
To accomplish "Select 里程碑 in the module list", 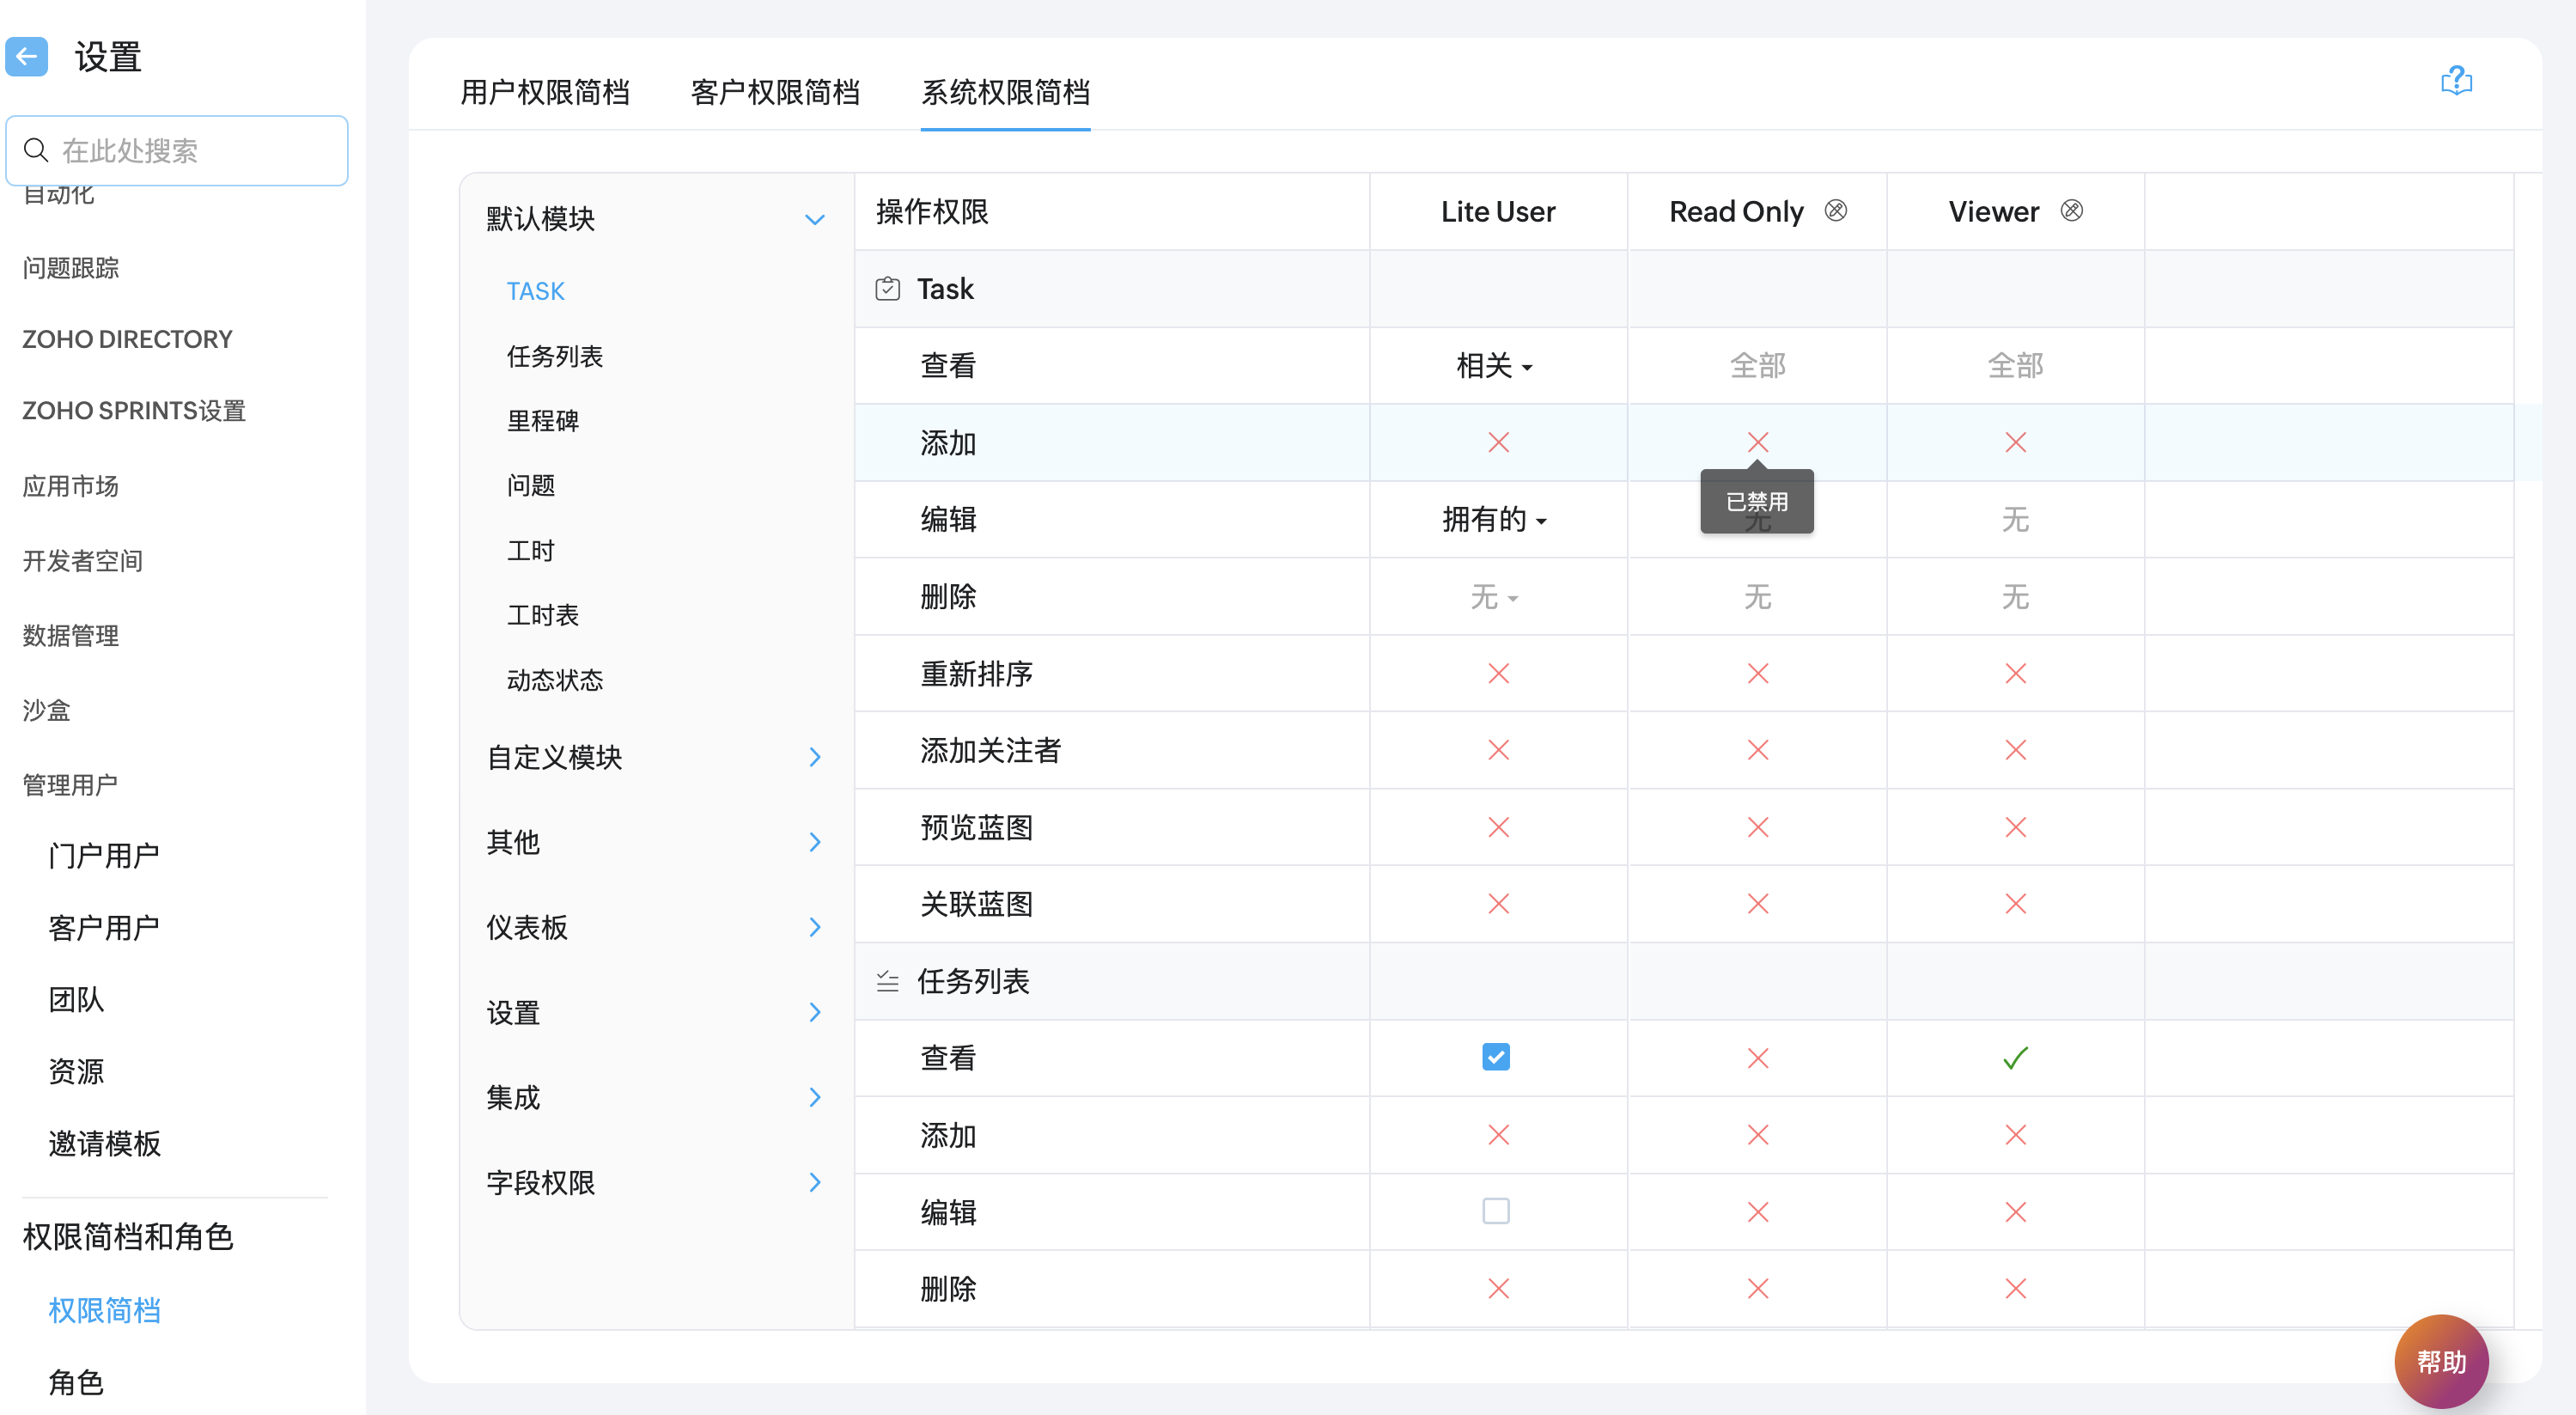I will coord(543,421).
